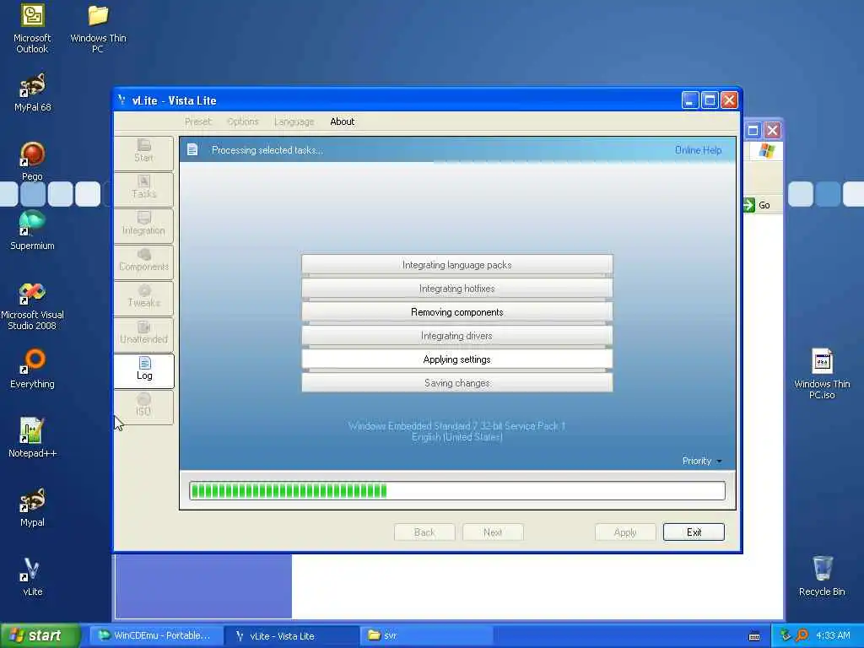Viewport: 864px width, 648px height.
Task: Click the Saving changes step
Action: click(456, 383)
